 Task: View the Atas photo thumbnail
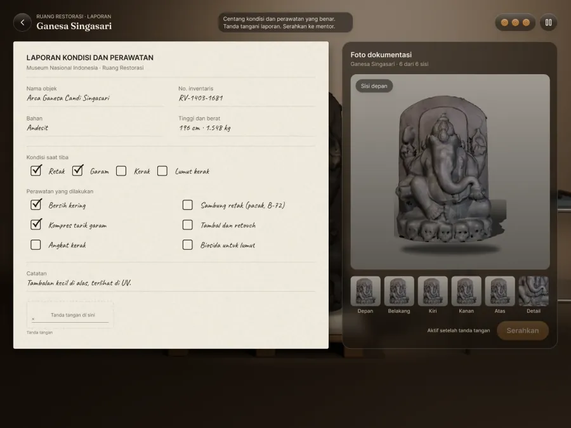pos(500,291)
